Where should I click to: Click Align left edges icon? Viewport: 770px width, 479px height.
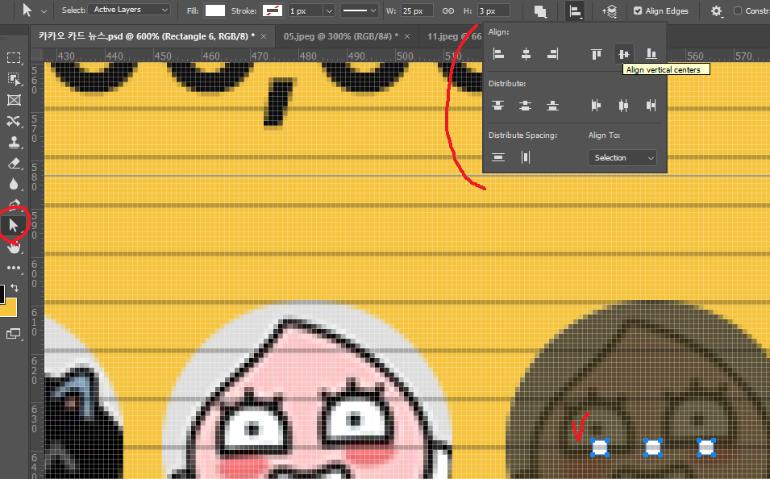click(498, 54)
